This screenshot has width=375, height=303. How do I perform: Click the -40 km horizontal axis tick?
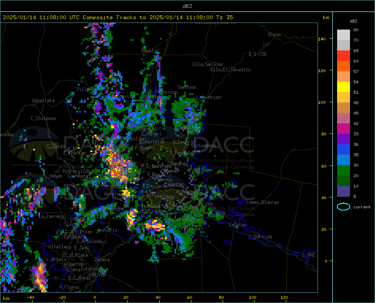[30, 298]
